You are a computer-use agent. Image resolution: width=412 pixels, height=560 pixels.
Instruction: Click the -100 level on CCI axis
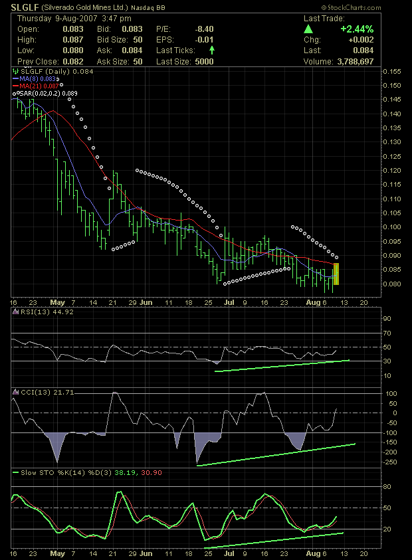pyautogui.click(x=390, y=432)
